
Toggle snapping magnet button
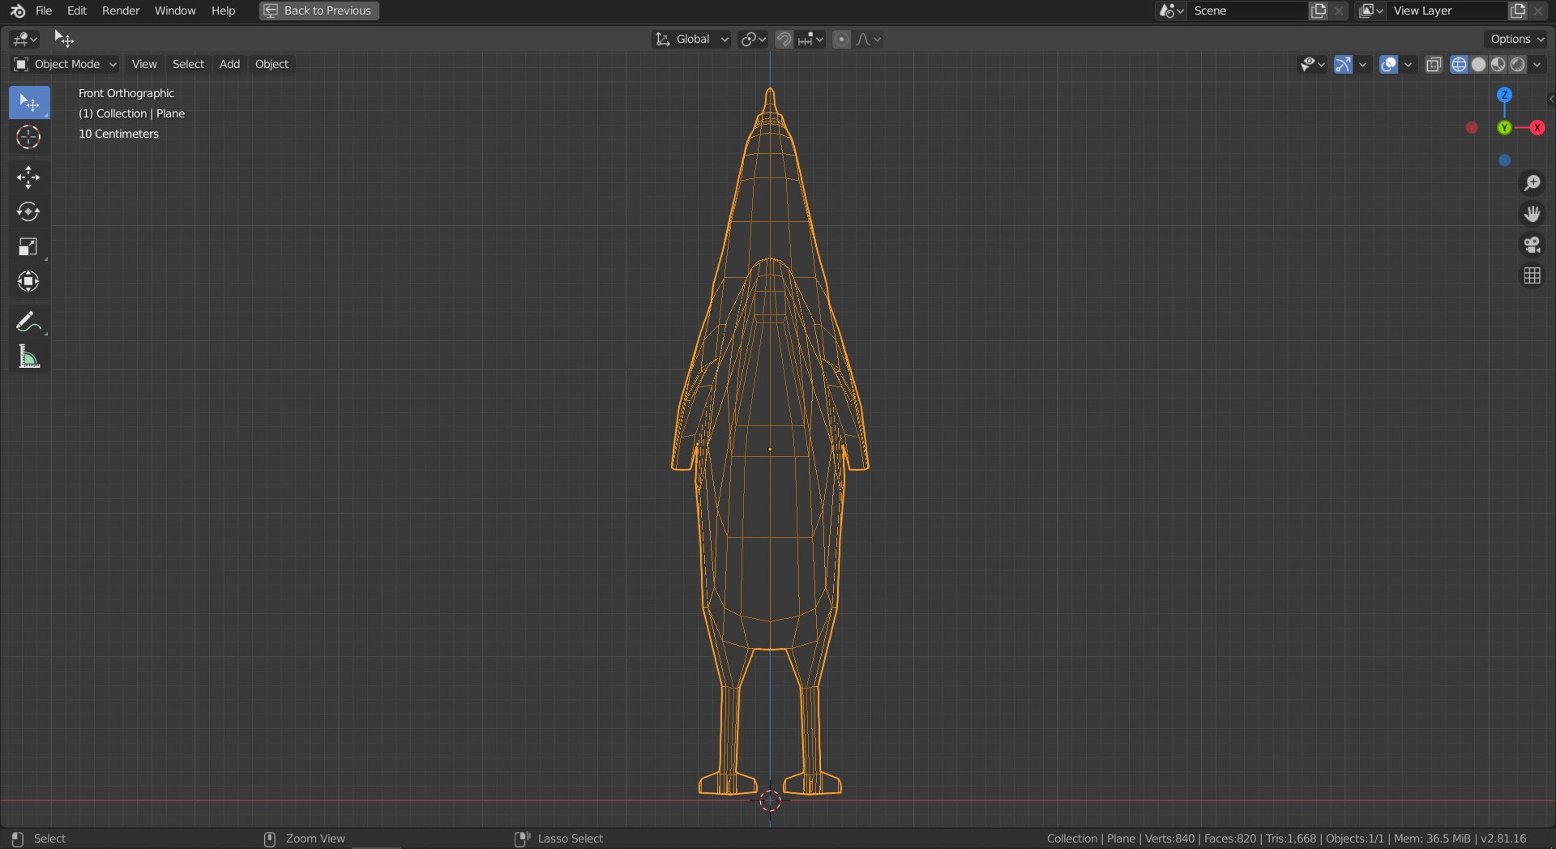[x=784, y=39]
